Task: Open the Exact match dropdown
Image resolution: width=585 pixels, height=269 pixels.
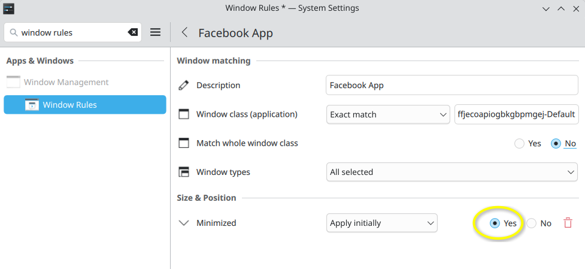Action: (x=388, y=114)
